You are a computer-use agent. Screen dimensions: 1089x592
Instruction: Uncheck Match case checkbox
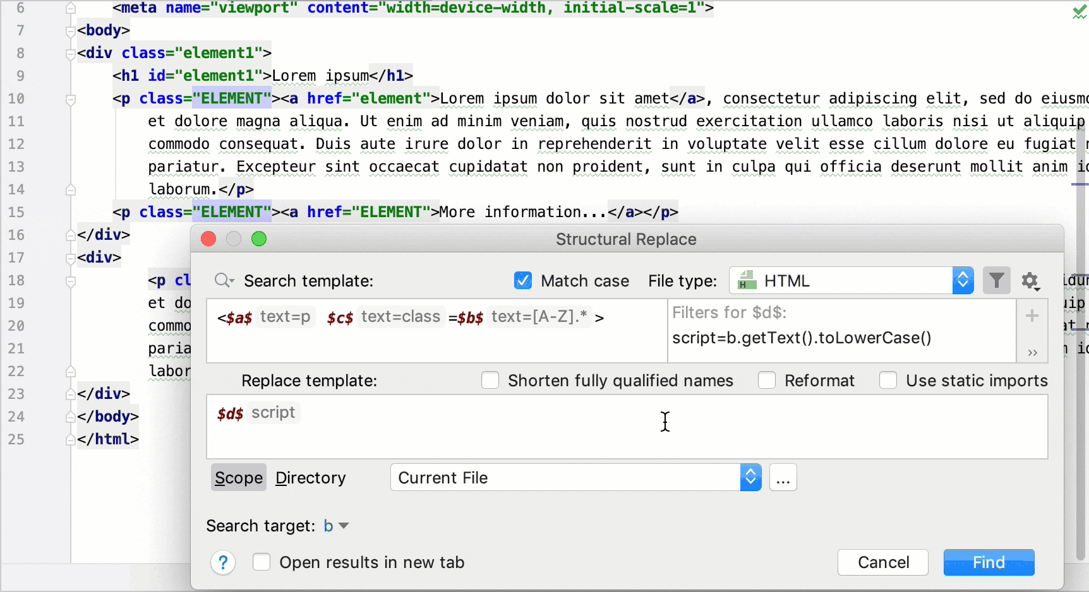[523, 280]
